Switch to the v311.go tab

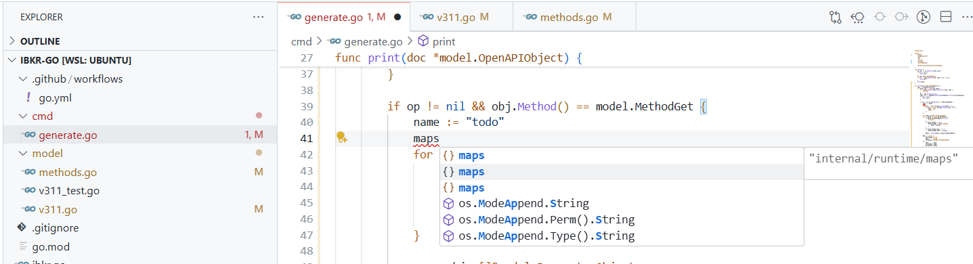461,17
